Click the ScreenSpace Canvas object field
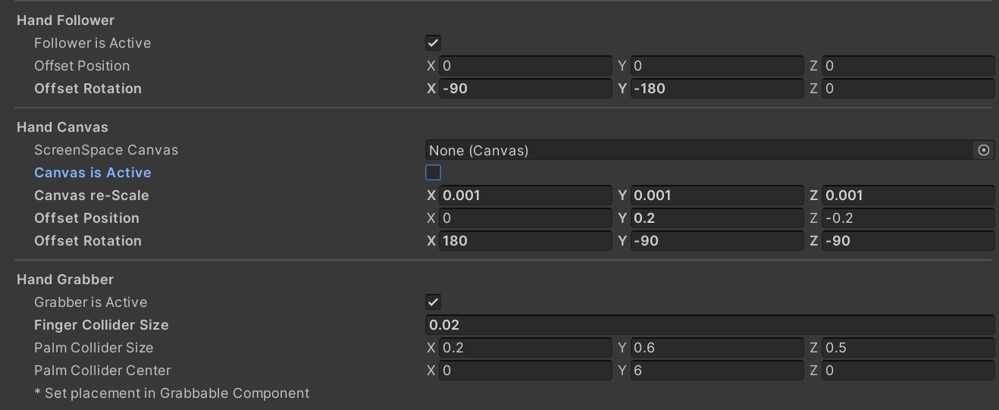Image resolution: width=999 pixels, height=410 pixels. pos(697,150)
